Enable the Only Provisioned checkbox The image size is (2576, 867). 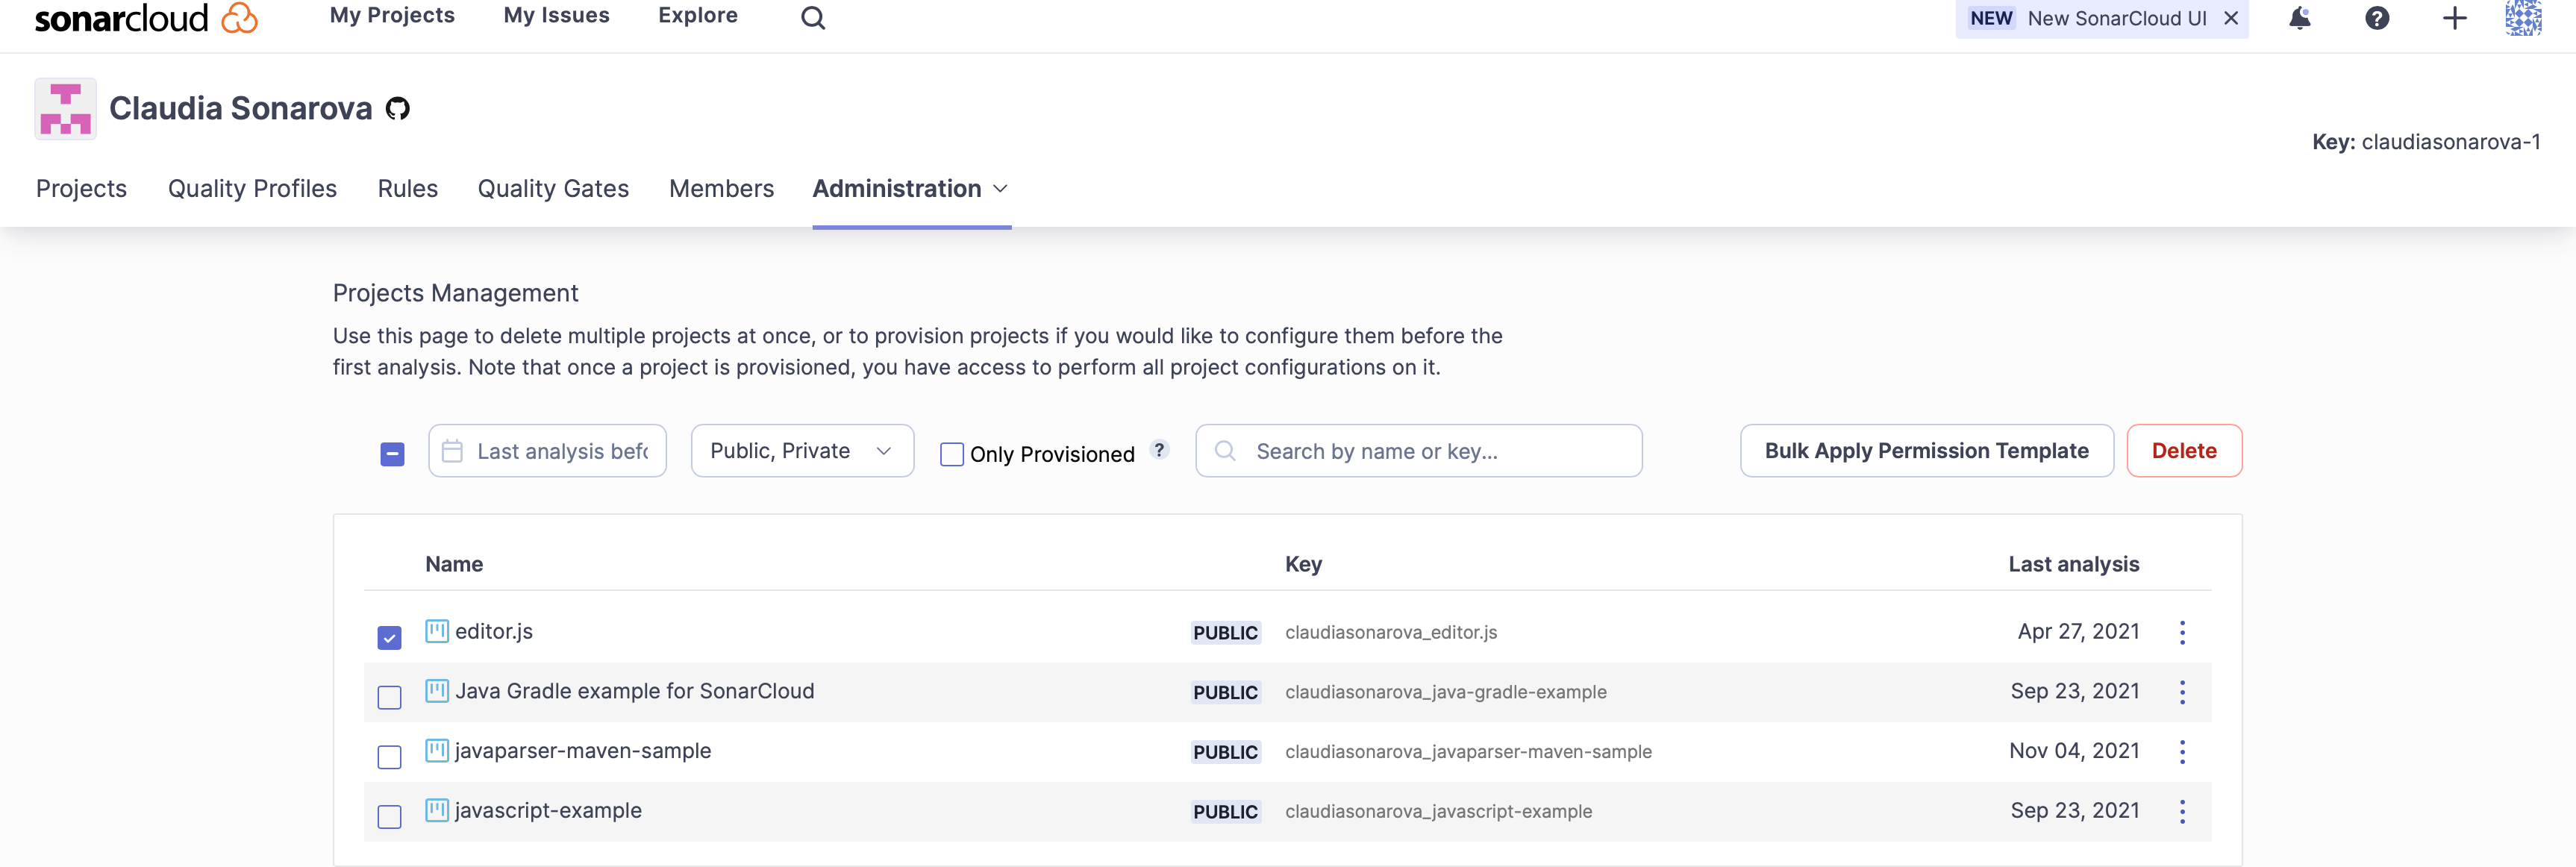tap(952, 454)
